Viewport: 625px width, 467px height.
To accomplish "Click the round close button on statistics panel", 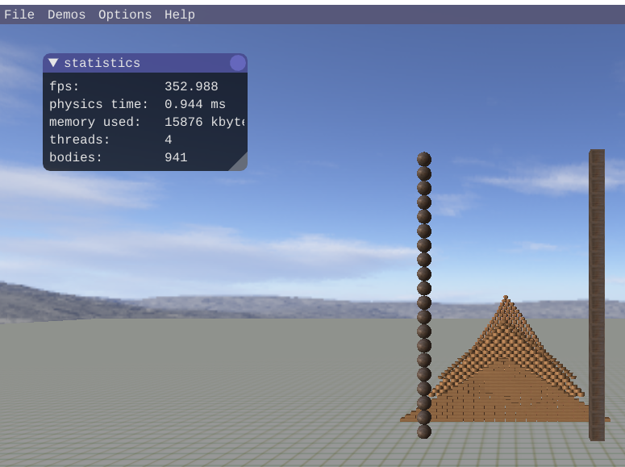I will pos(237,63).
